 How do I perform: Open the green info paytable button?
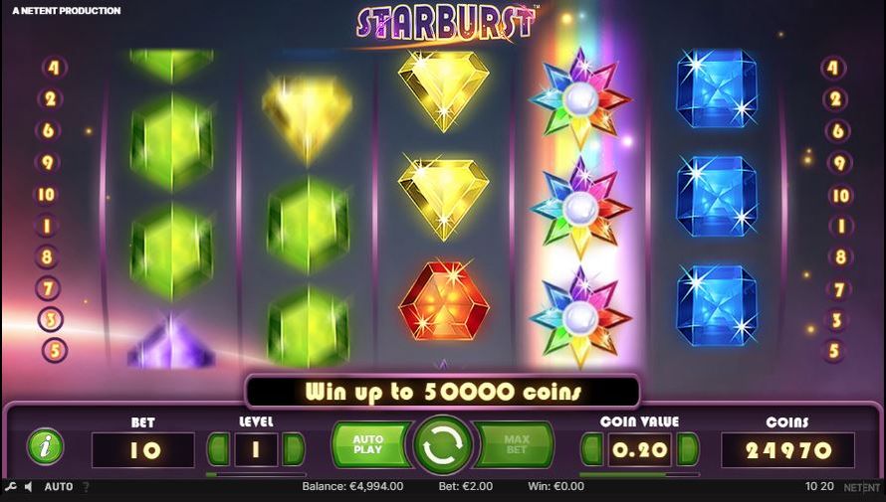pos(45,446)
